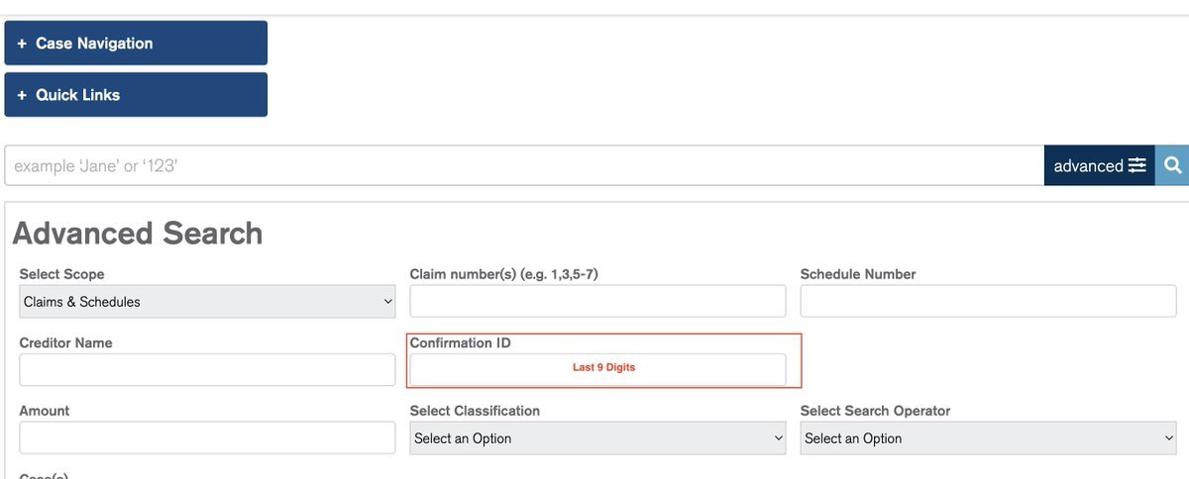Screen dimensions: 1189x479
Task: Open the Select Scope dropdown
Action: 207,302
